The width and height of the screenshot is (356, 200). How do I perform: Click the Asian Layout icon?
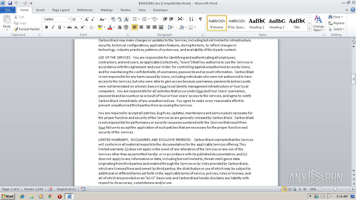[181, 19]
